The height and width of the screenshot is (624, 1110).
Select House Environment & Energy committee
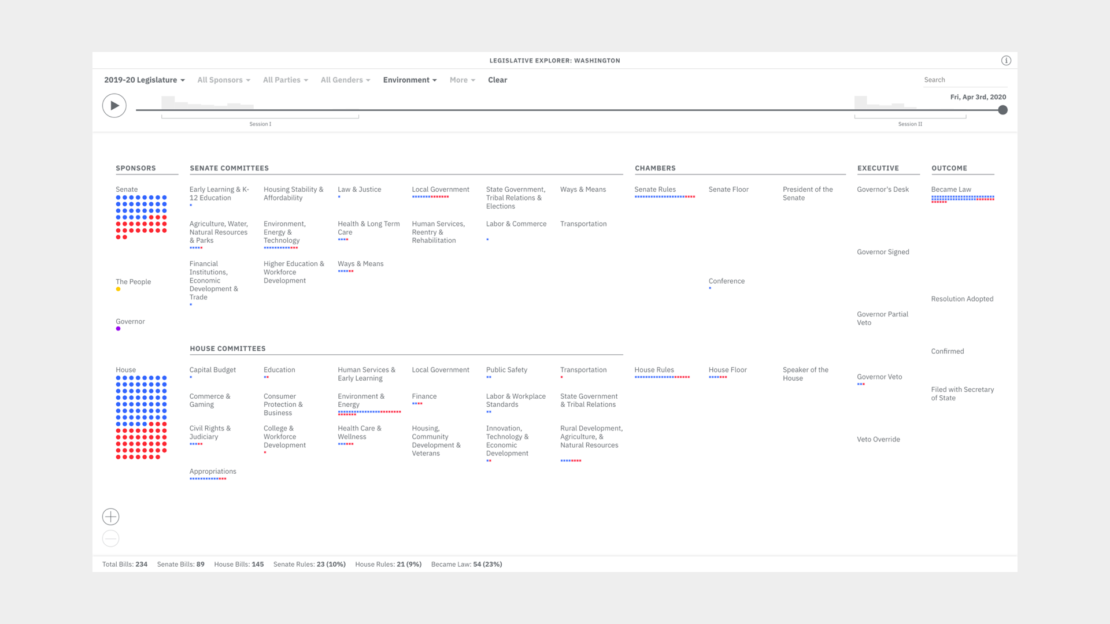[x=361, y=400]
